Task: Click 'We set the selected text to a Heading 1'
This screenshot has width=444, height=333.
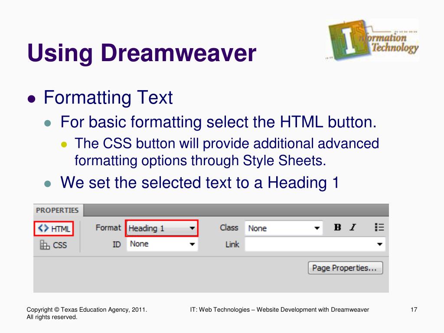Action: tap(199, 183)
